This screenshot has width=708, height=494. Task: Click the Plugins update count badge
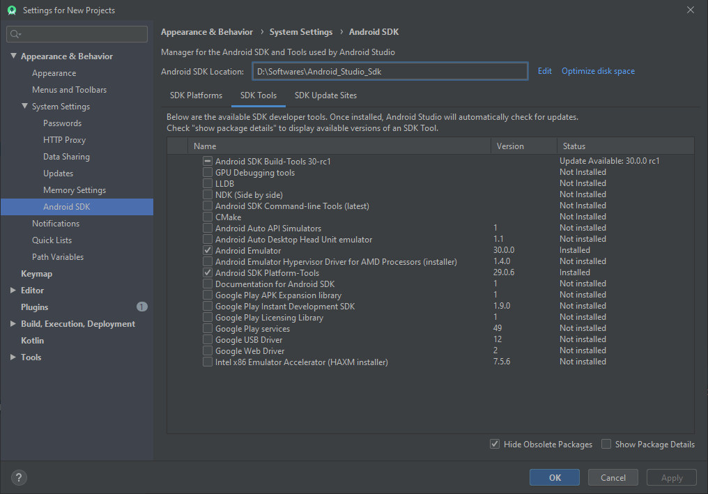click(x=142, y=307)
